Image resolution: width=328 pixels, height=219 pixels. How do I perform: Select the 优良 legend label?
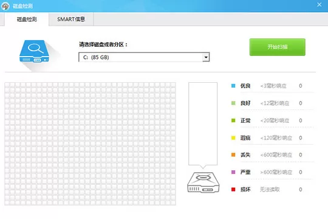[x=245, y=86]
